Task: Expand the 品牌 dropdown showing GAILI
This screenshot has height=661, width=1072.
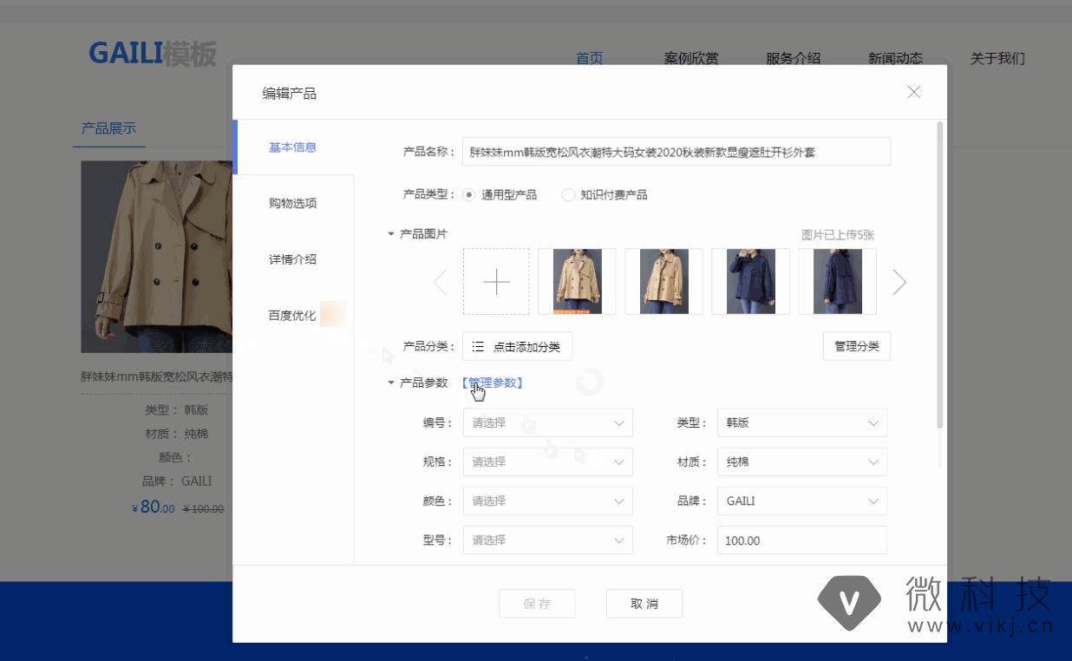Action: (x=801, y=501)
